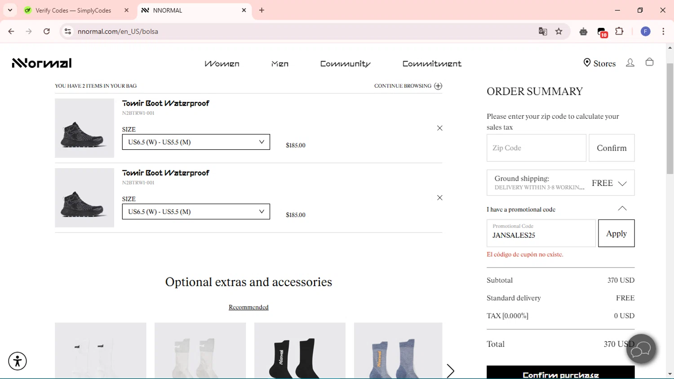The image size is (674, 379).
Task: Open the shopping bag icon
Action: pos(649,62)
